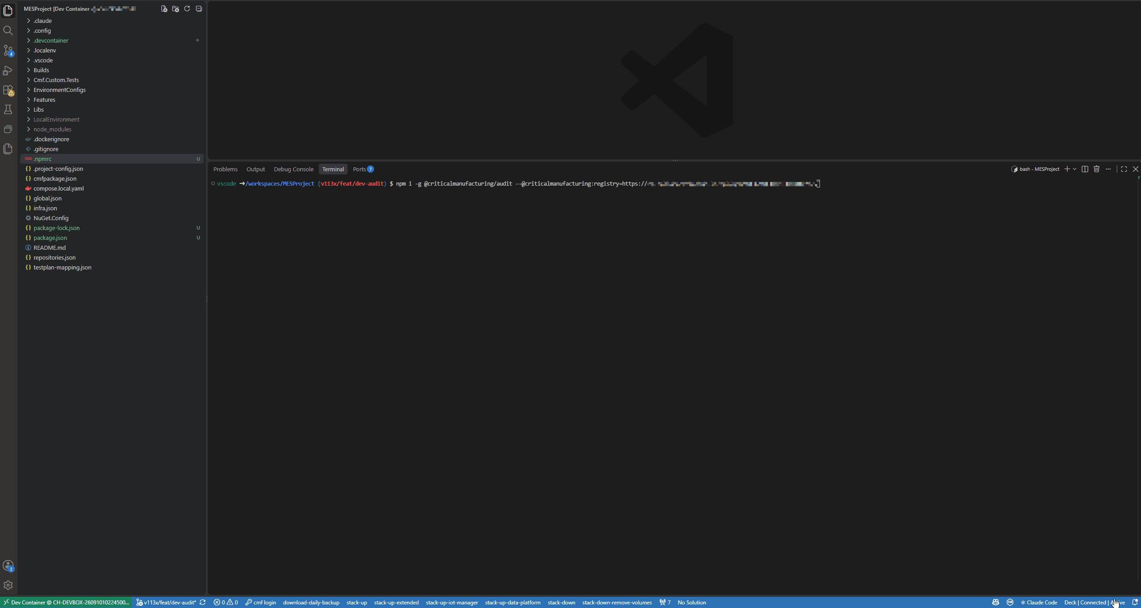Open the Run and Debug view
The image size is (1141, 608).
(8, 70)
